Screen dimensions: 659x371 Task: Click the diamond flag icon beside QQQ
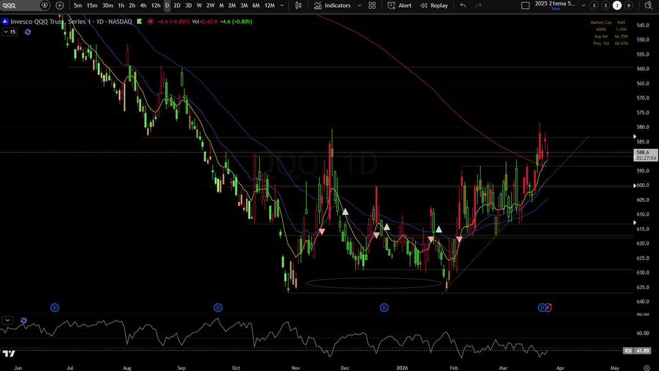click(x=45, y=5)
